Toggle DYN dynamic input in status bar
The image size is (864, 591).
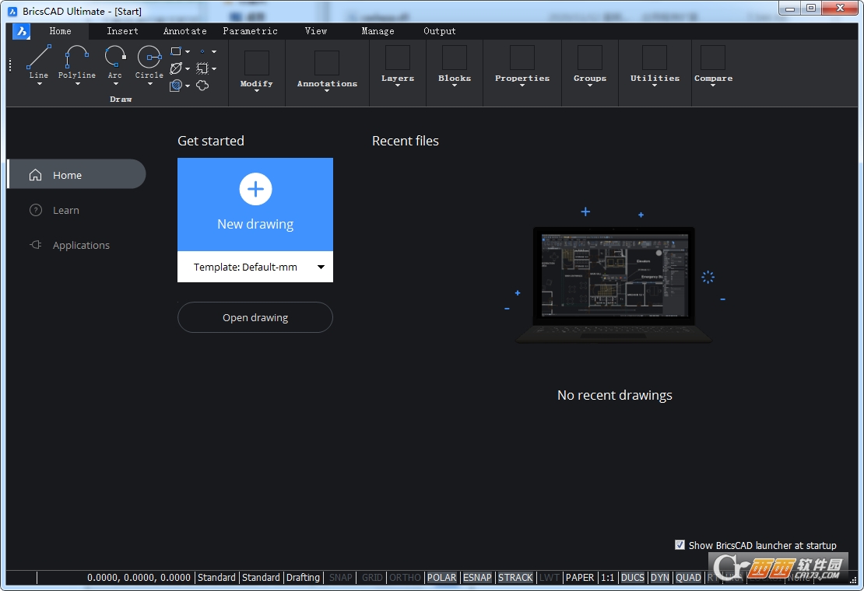[660, 577]
